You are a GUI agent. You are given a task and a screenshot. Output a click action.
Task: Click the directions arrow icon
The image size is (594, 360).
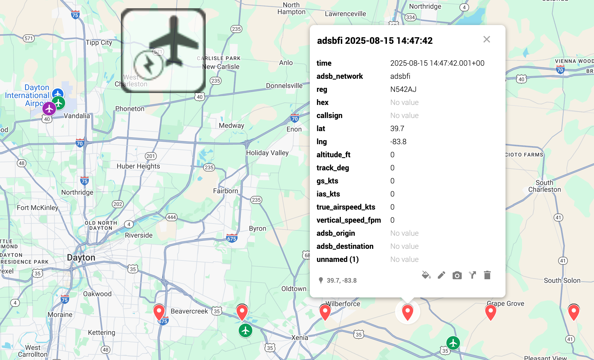(472, 275)
